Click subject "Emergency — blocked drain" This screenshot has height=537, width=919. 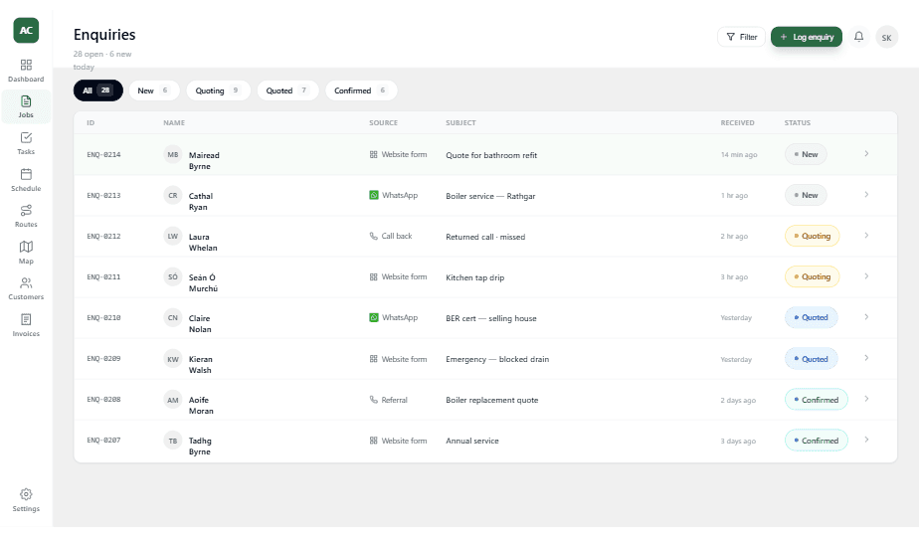coord(497,359)
